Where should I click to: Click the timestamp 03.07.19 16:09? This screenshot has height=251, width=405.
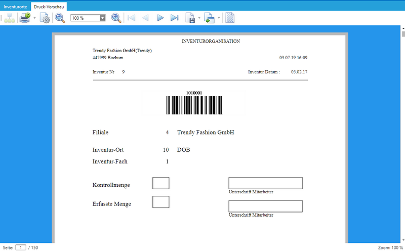[x=293, y=58]
